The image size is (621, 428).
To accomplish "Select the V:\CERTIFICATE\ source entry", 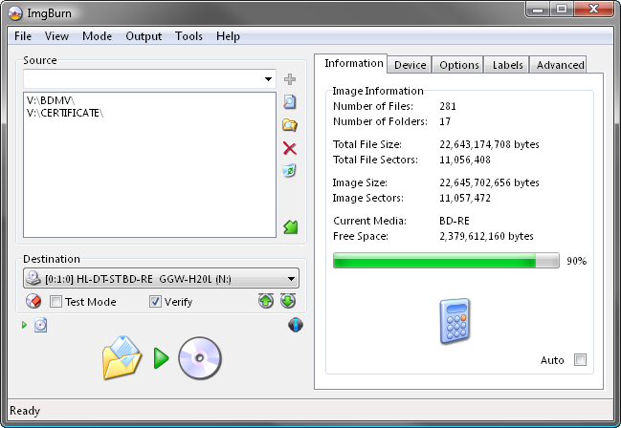I will pyautogui.click(x=65, y=113).
